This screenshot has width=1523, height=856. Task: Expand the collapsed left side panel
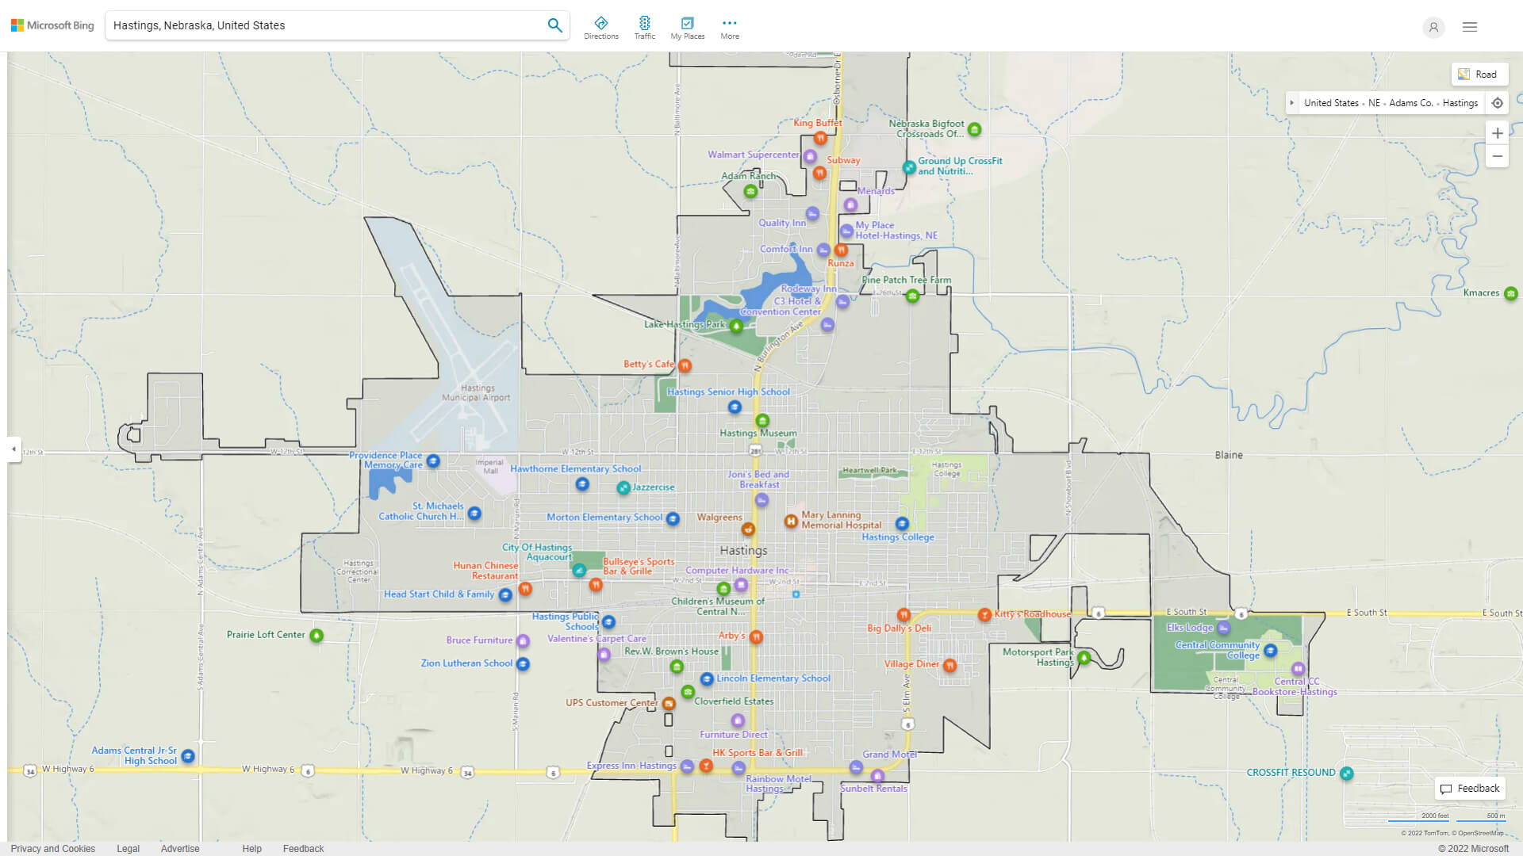13,449
